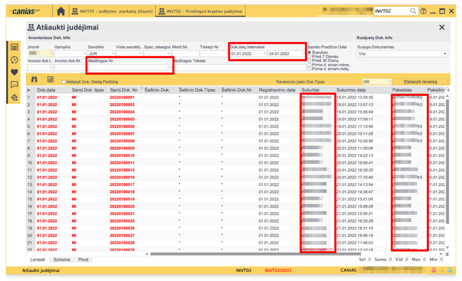462x281 pixels.
Task: Click the Home icon in top bar
Action: [61, 11]
